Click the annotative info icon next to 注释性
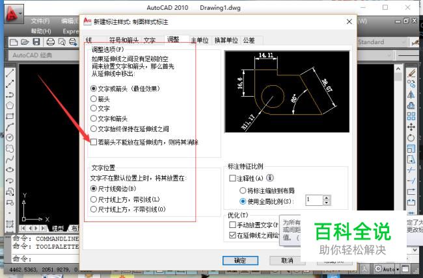 click(x=270, y=178)
